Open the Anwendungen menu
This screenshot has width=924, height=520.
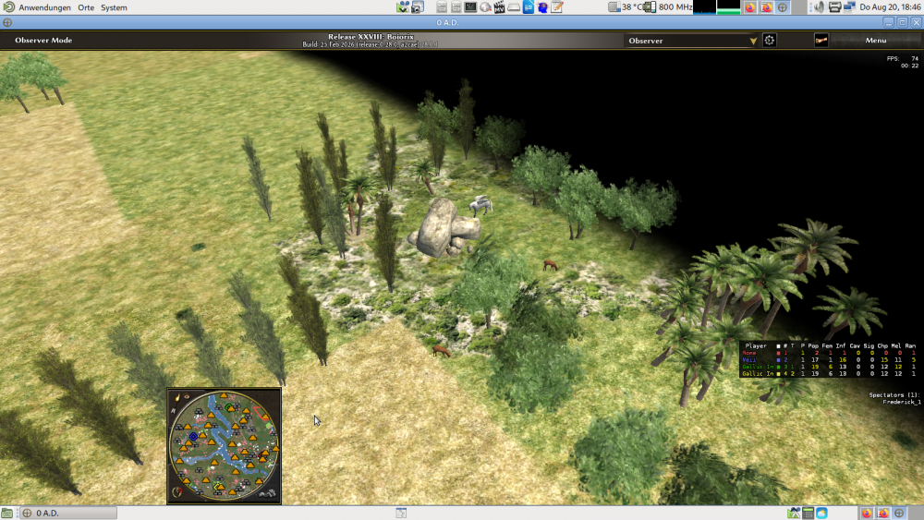(x=44, y=7)
